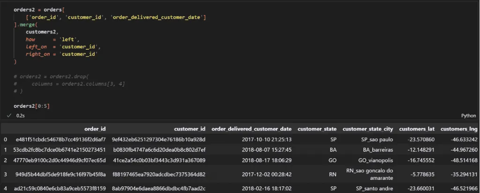This screenshot has height=193, width=480.
Task: Click the order_delivered_customer_date column header
Action: coord(251,129)
